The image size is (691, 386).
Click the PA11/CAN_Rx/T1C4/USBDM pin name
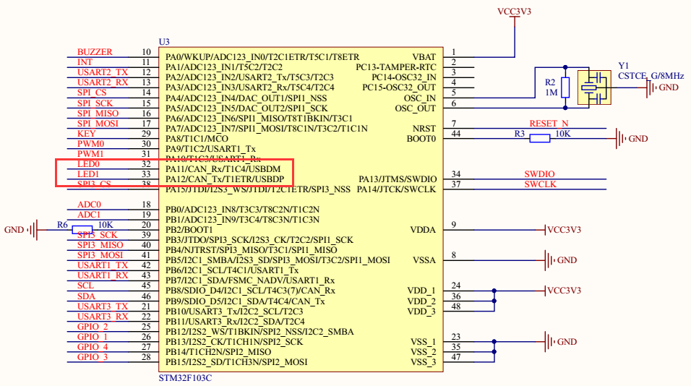[223, 169]
